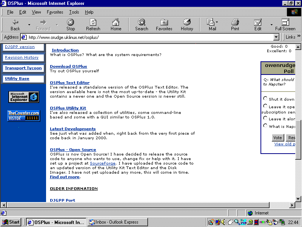Screen dimensions: 302x227
Task: Expand the Edit toolbar button dropdown arrow
Action: coord(271,25)
